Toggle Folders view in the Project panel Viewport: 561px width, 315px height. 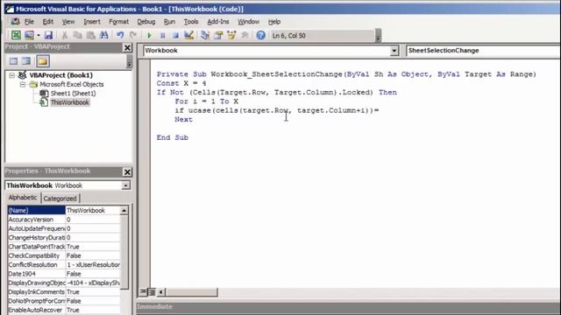[x=43, y=61]
